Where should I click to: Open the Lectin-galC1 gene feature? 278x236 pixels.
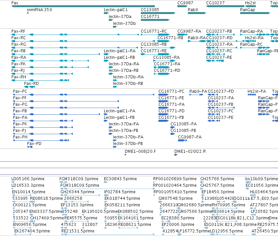[116, 10]
